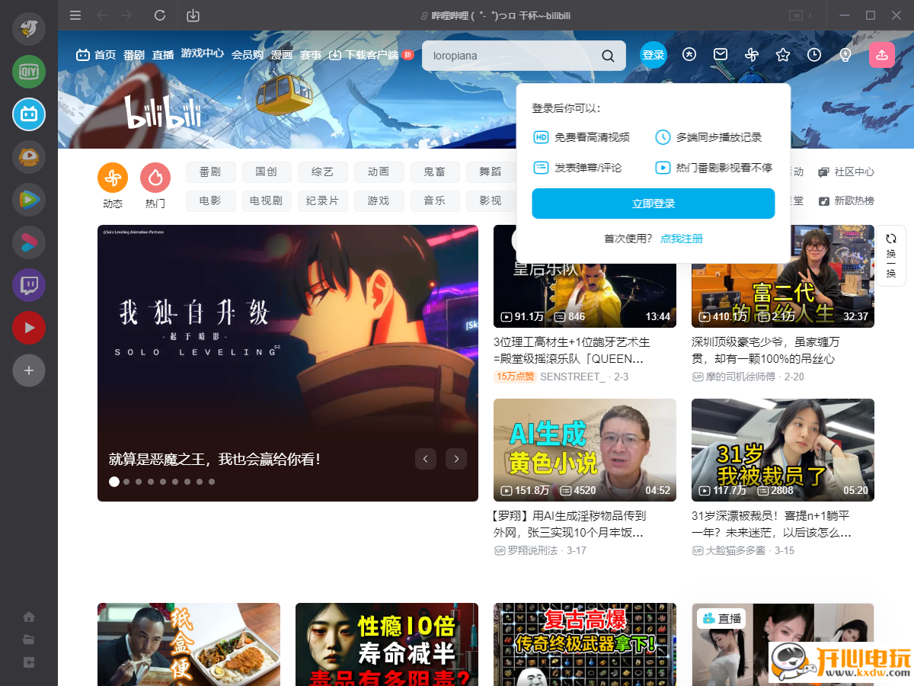914x686 pixels.
Task: Open iQIYI from the app sidebar
Action: click(x=28, y=72)
